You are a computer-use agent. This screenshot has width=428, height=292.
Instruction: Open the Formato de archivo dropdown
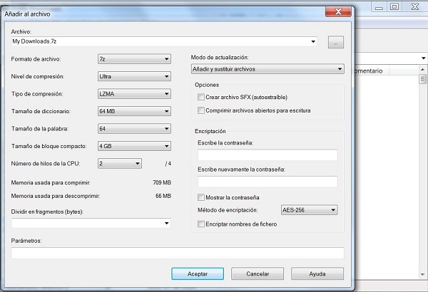coord(134,58)
